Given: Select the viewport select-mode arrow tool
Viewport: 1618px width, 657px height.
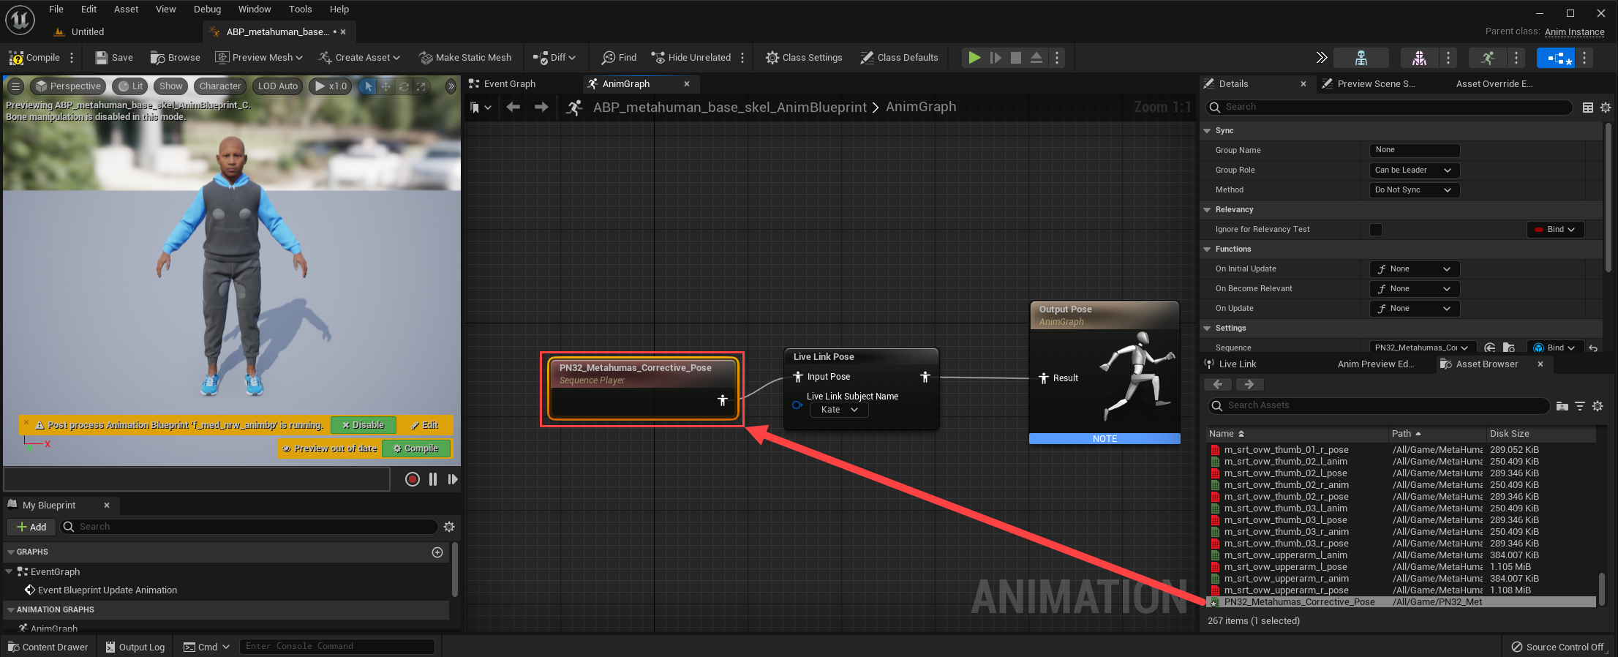Looking at the screenshot, I should point(369,86).
